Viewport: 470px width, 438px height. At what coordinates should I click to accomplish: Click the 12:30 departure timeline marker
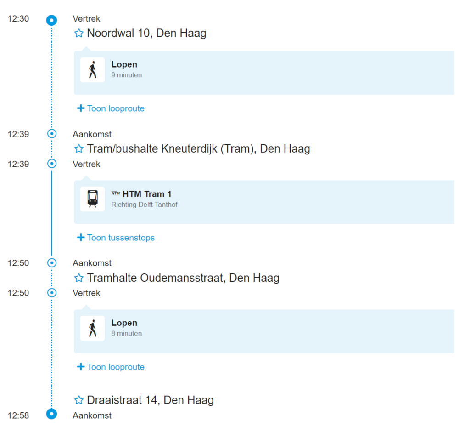tap(52, 20)
